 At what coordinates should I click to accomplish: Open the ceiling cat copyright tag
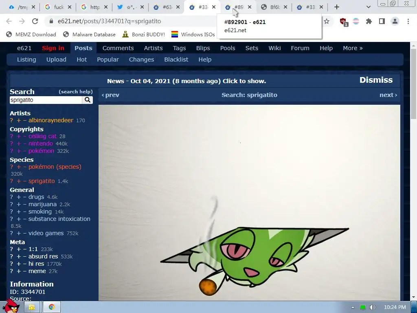(x=42, y=136)
